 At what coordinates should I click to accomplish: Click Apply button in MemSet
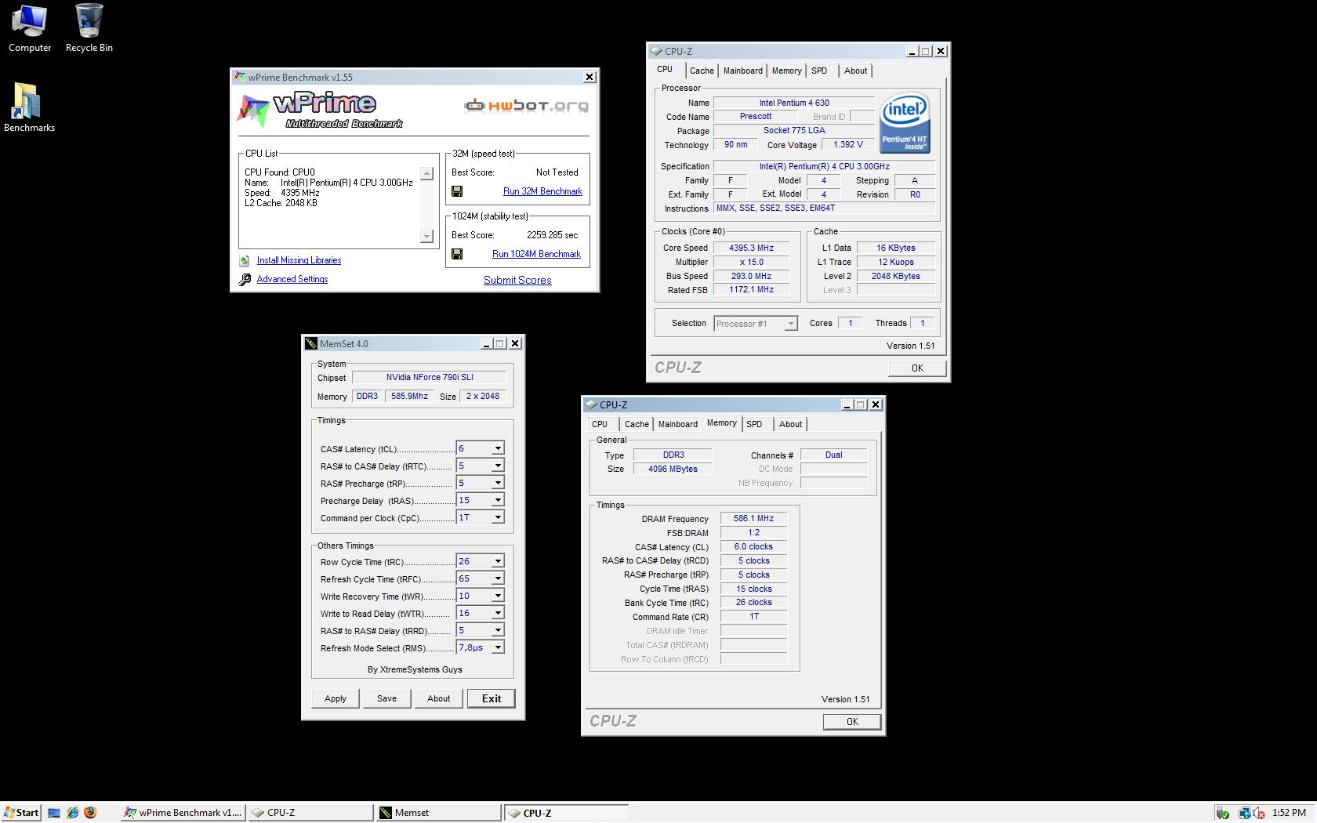[336, 698]
